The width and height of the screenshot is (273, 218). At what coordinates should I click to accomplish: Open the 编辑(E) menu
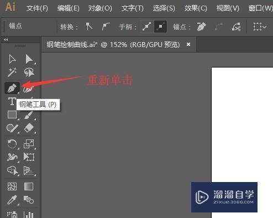pyautogui.click(x=69, y=8)
